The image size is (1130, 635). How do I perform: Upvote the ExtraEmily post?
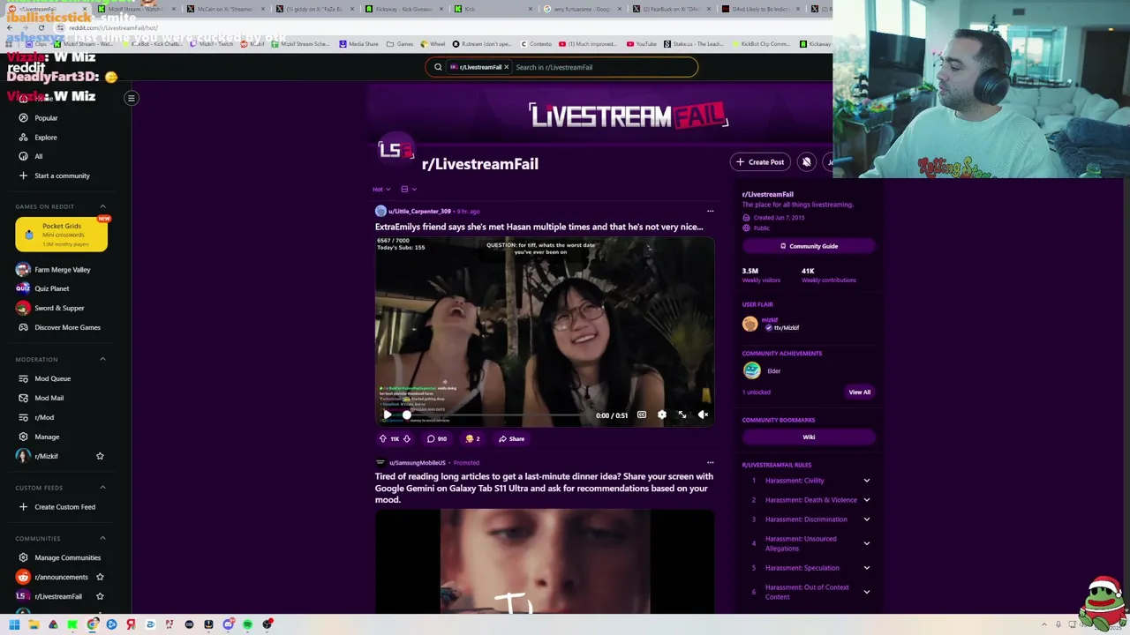(382, 438)
